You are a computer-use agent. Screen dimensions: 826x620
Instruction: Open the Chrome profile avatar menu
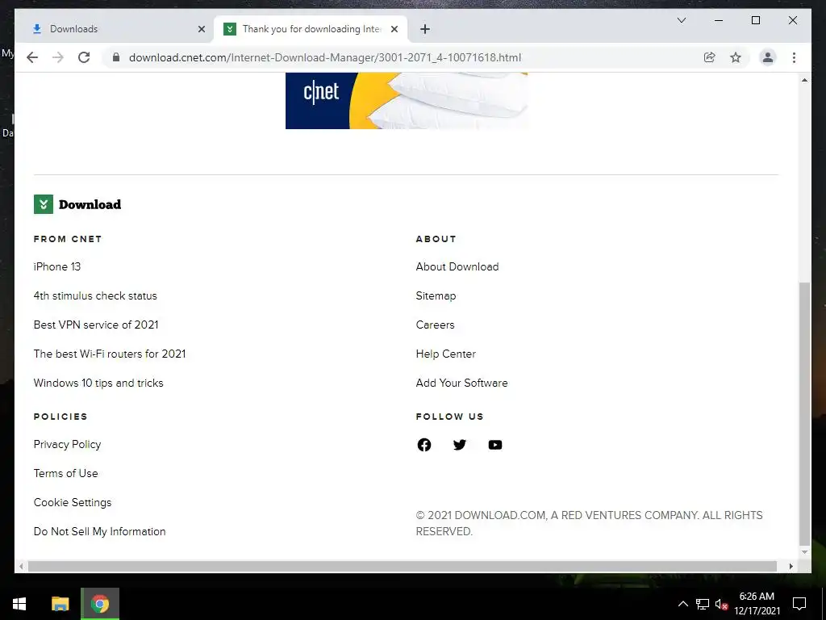click(x=768, y=57)
